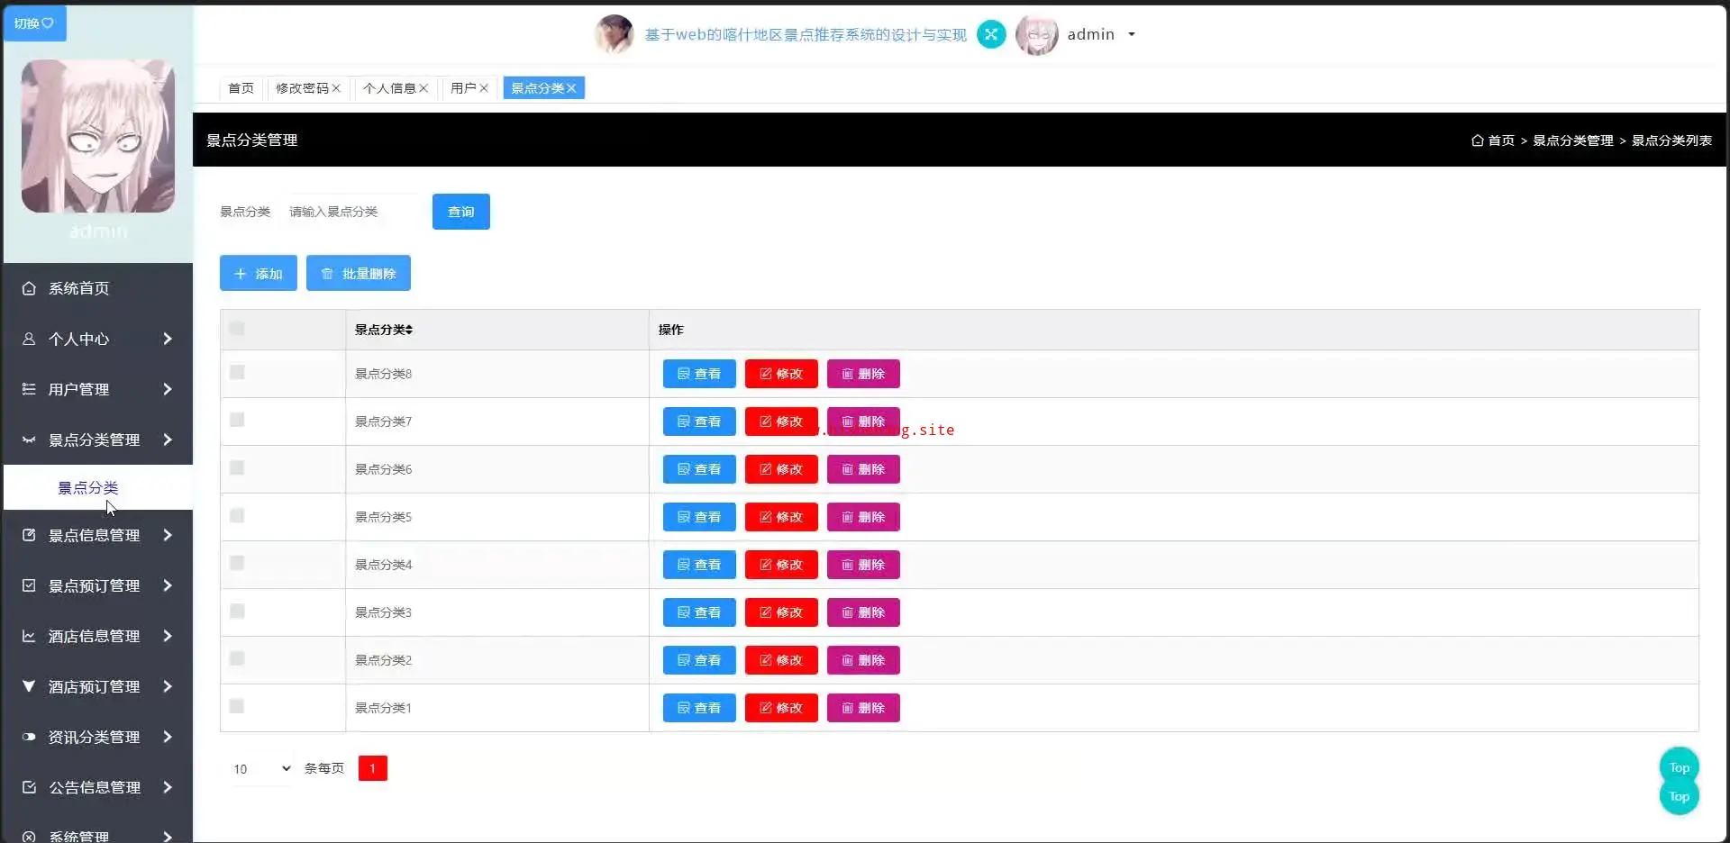Close the 个人信息 tab
This screenshot has height=843, width=1730.
coord(423,88)
